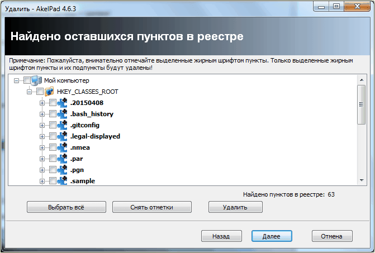Click the My Computer icon in the tree
The image size is (375, 253).
(x=36, y=80)
